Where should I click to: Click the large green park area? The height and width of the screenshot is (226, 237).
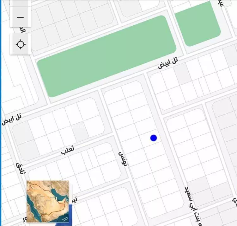click(107, 56)
